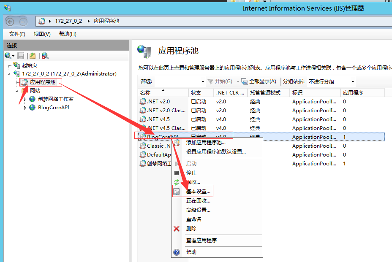
Task: Choose 高级设置... from context menu
Action: coord(198,210)
